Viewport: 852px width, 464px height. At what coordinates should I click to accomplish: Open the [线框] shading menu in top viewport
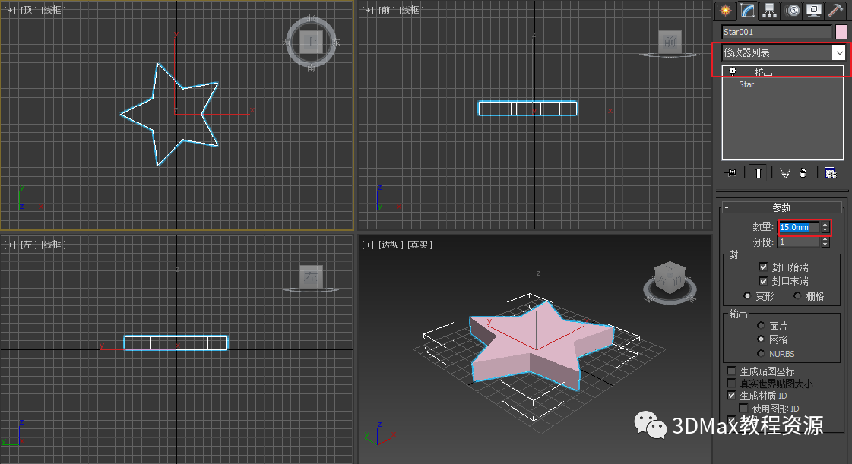coord(53,10)
